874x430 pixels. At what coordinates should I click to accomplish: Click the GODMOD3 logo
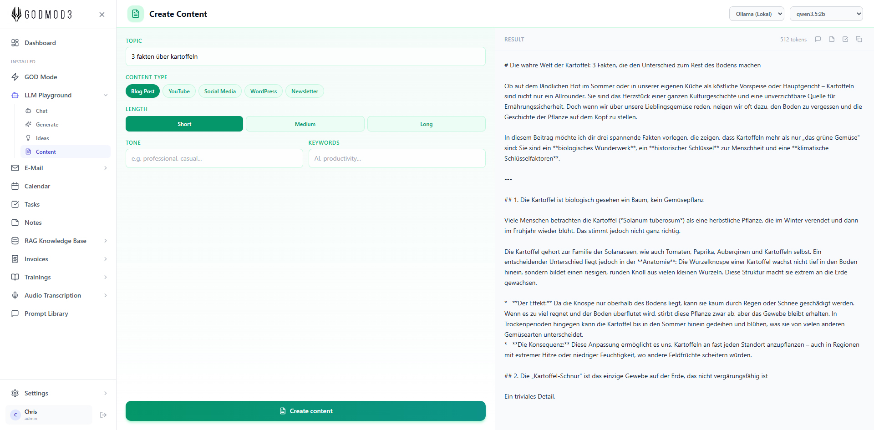point(42,15)
